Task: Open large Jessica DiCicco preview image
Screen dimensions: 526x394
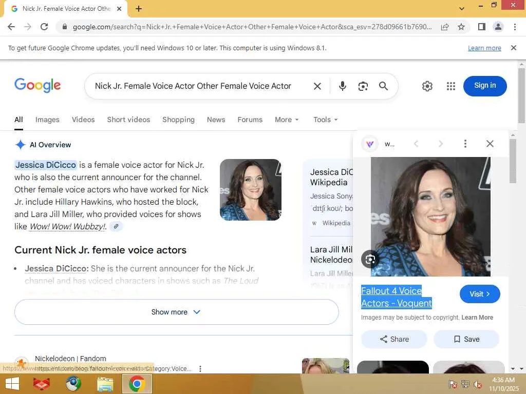Action: pos(430,217)
